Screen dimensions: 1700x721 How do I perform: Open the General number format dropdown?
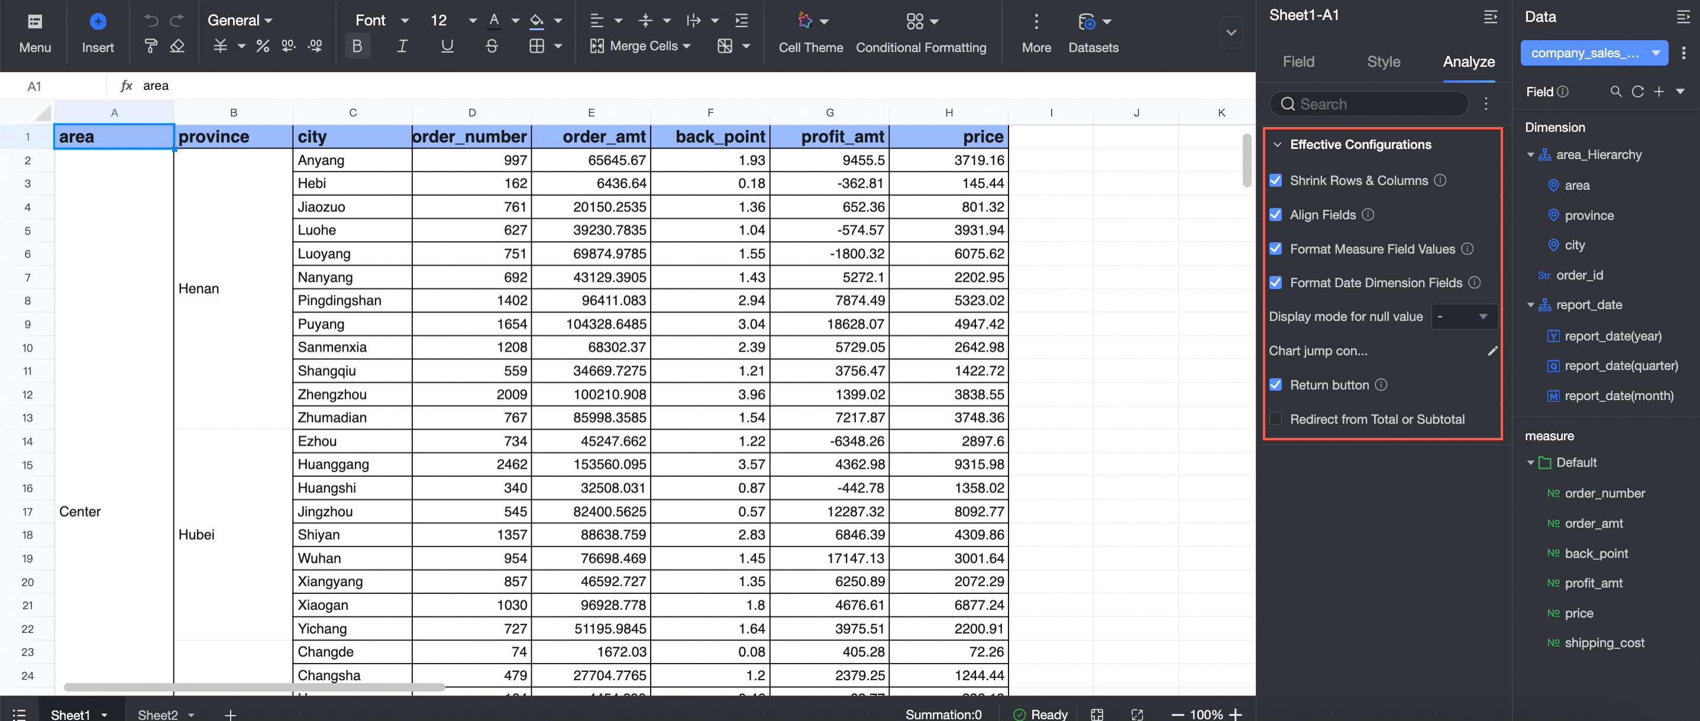(x=240, y=21)
